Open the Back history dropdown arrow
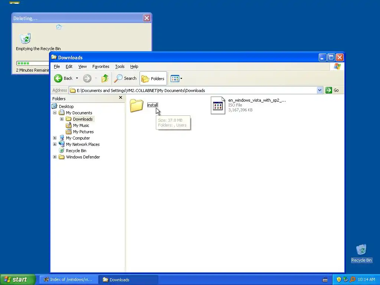 coord(77,78)
